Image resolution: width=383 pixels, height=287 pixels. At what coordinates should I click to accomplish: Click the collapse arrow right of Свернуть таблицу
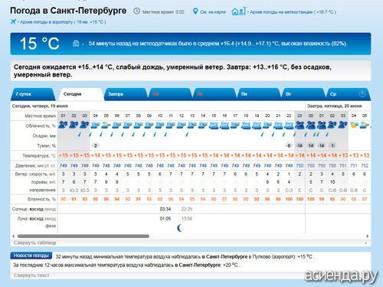(365, 243)
